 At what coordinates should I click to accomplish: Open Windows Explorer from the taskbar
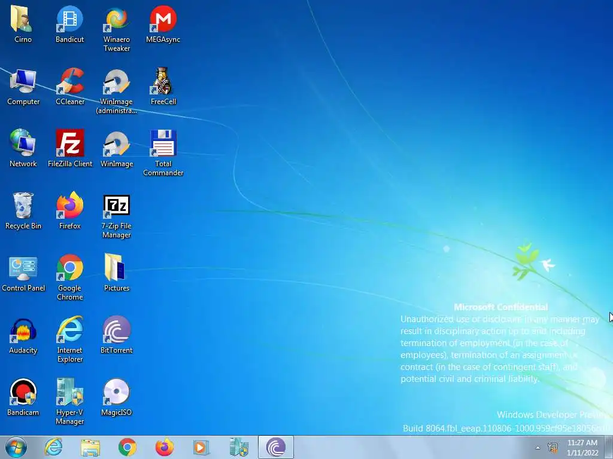[x=90, y=447]
